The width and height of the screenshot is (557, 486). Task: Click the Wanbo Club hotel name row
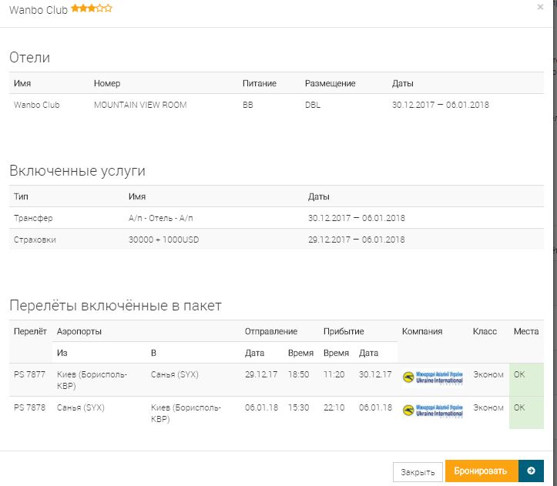point(36,105)
